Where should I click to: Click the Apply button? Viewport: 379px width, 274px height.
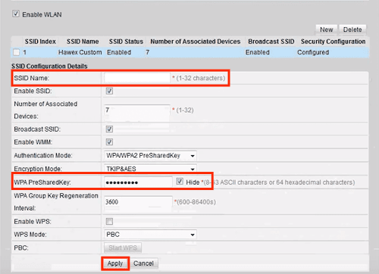pos(115,263)
